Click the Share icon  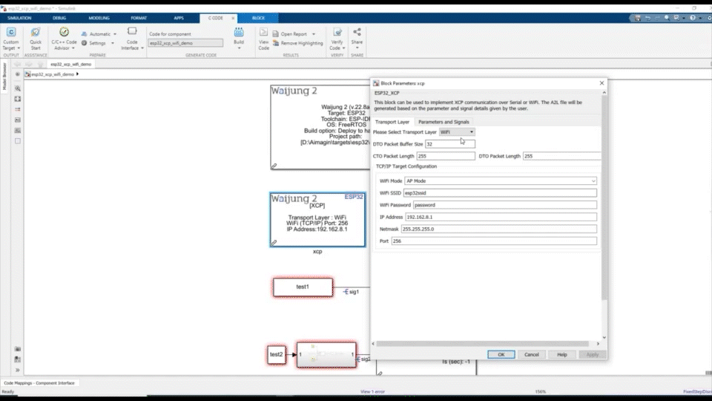click(357, 32)
